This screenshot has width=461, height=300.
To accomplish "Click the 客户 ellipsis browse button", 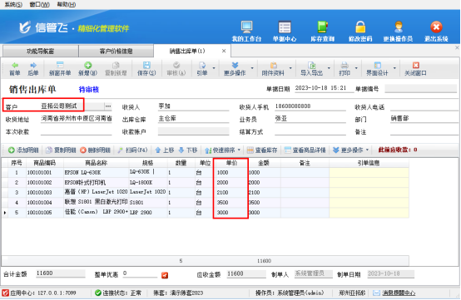I will coord(108,106).
